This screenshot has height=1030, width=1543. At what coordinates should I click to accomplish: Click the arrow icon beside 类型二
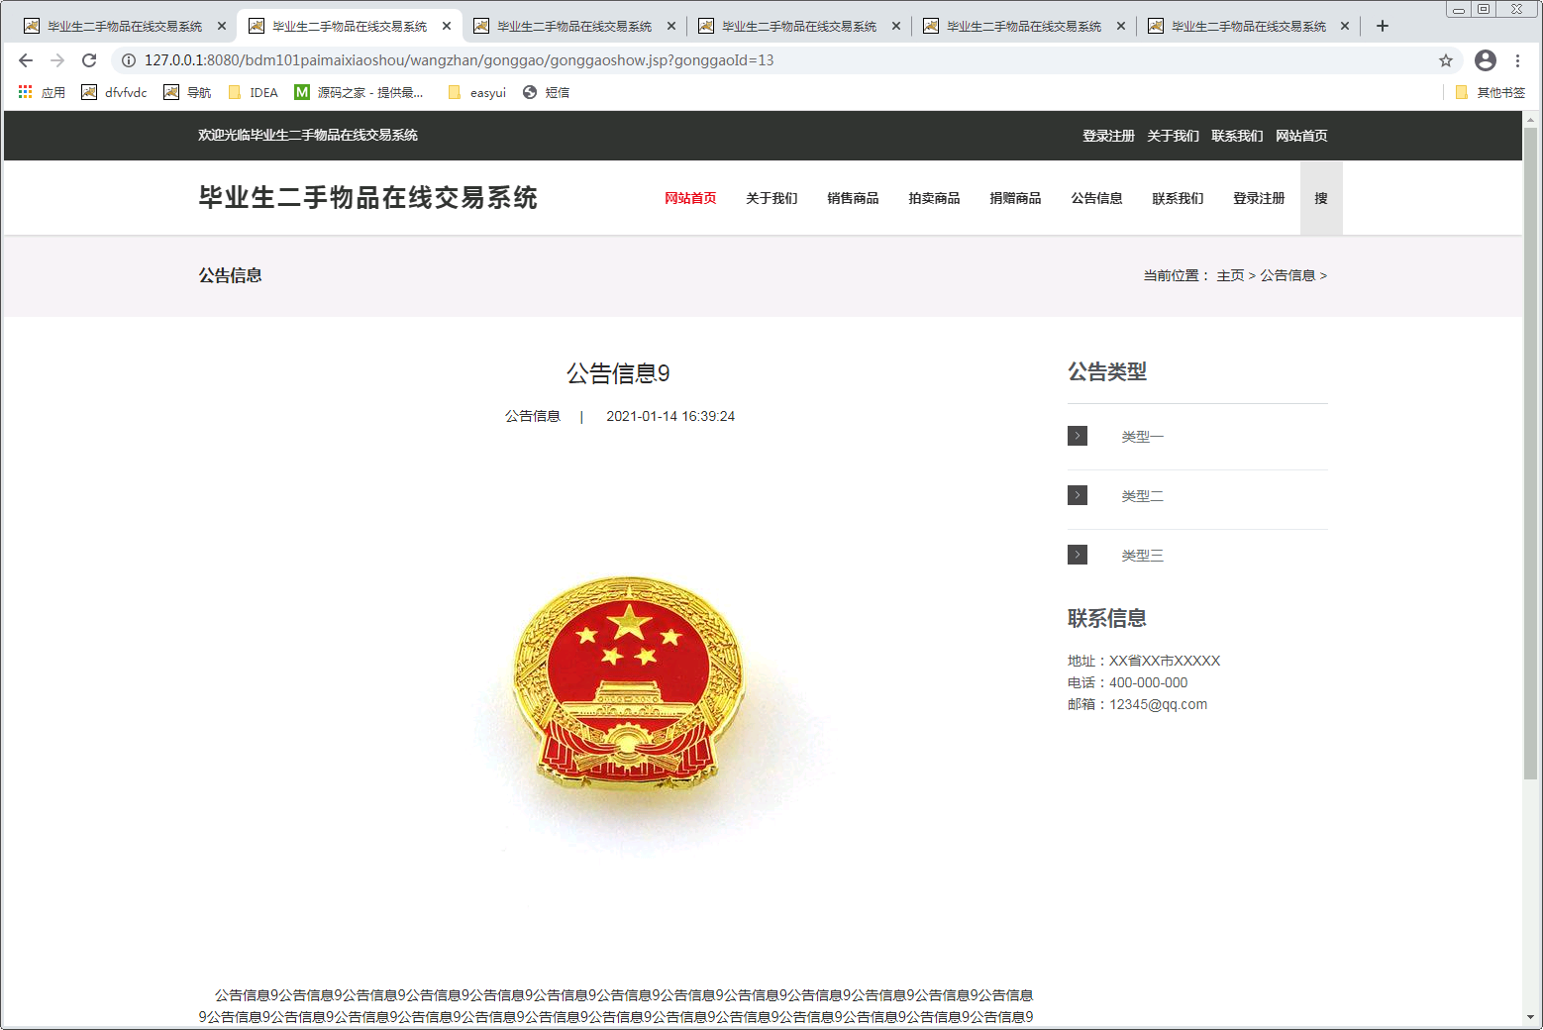(x=1078, y=495)
